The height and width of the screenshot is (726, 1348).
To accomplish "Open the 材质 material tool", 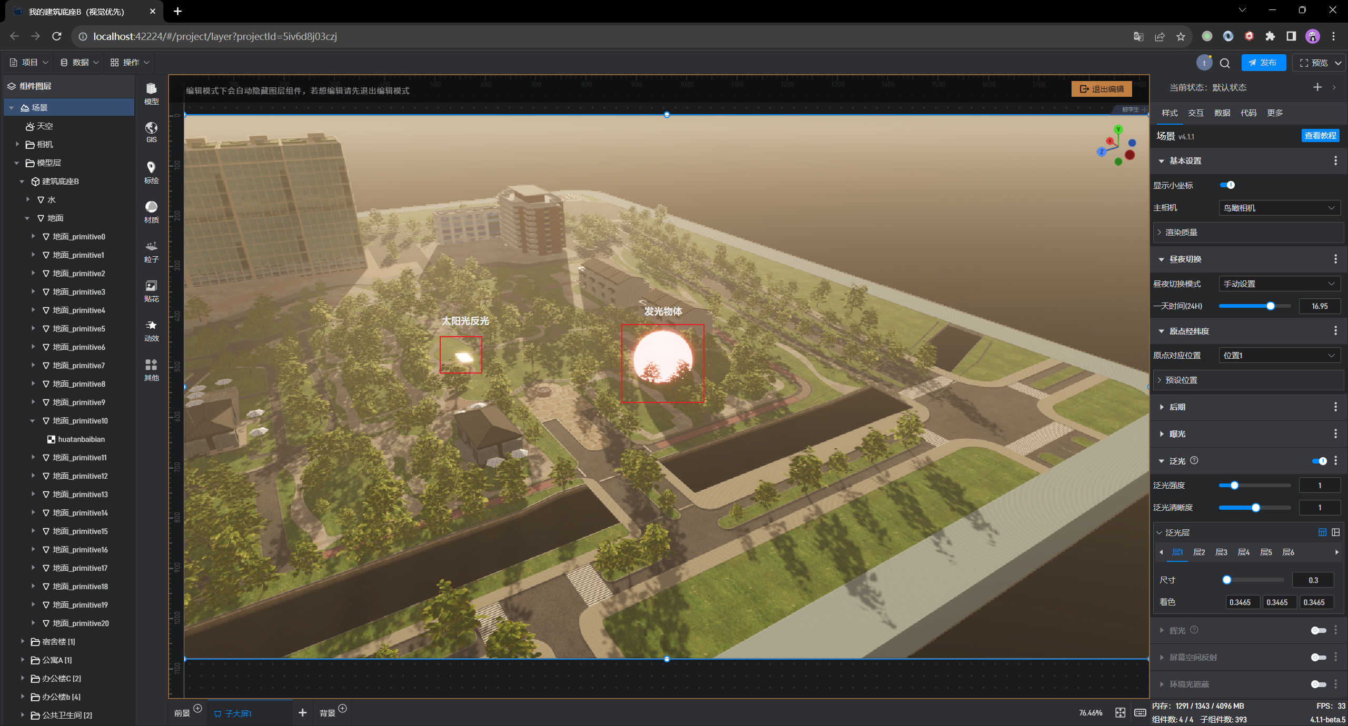I will [151, 211].
